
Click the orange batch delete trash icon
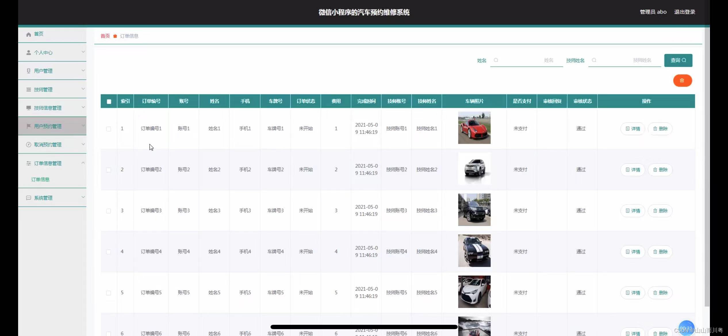(x=682, y=81)
